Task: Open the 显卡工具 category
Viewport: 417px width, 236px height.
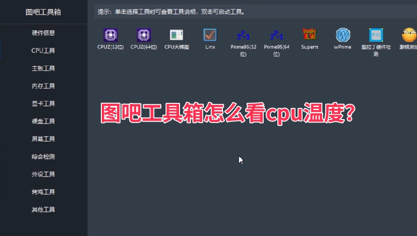Action: coord(43,104)
